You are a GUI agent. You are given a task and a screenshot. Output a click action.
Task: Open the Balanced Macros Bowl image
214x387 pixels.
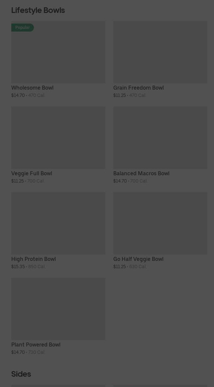[160, 138]
